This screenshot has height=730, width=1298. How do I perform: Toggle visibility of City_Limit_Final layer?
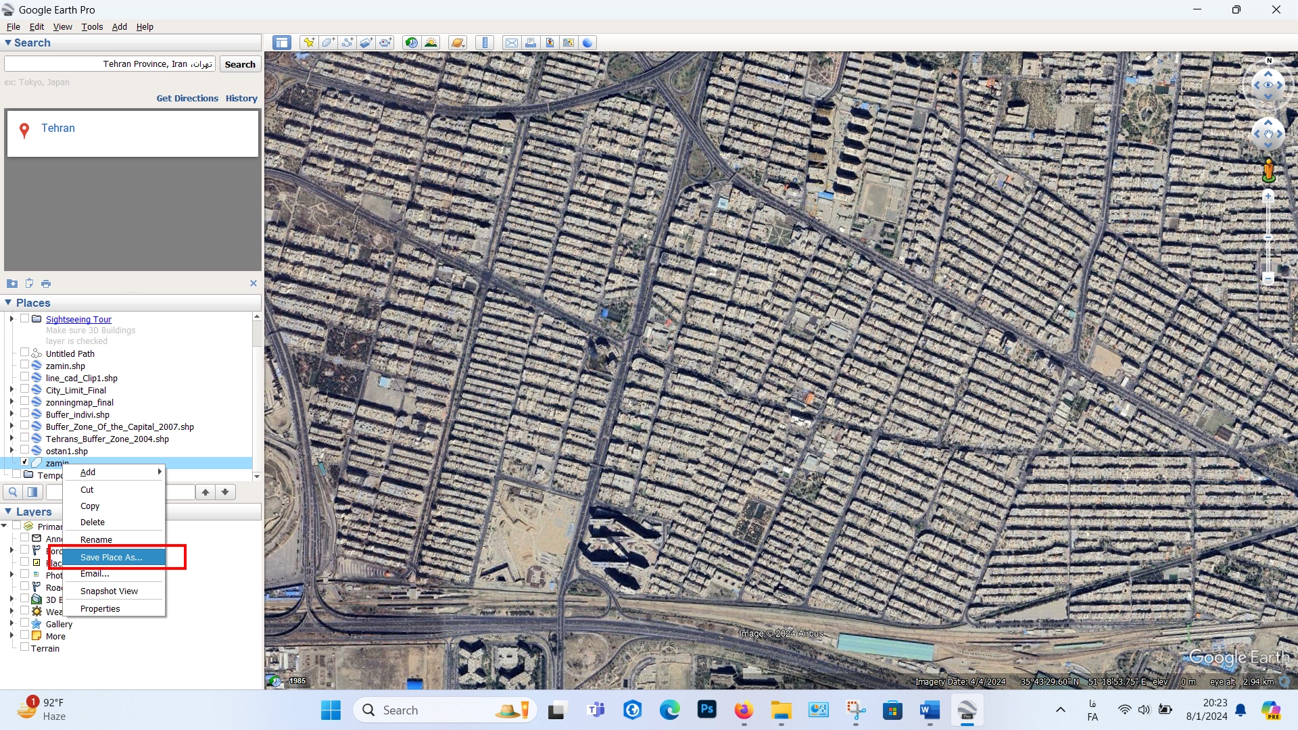click(23, 389)
